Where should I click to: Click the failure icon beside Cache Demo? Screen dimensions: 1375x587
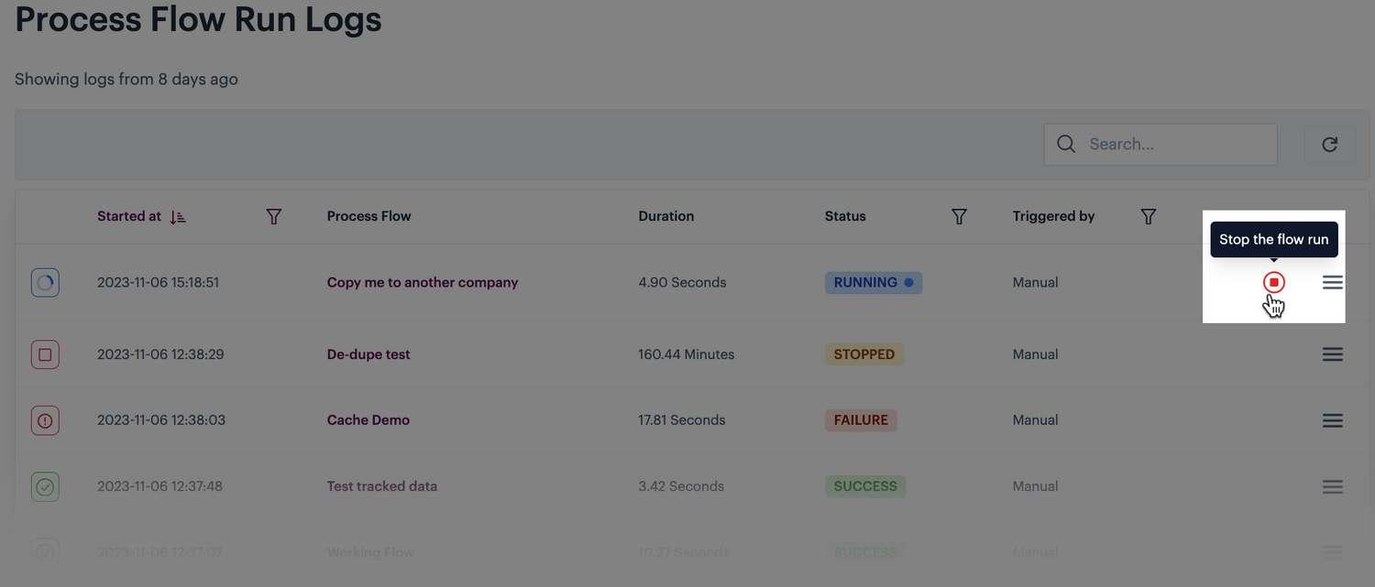[x=45, y=419]
